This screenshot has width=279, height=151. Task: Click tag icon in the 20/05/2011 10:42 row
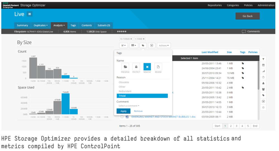(x=243, y=88)
